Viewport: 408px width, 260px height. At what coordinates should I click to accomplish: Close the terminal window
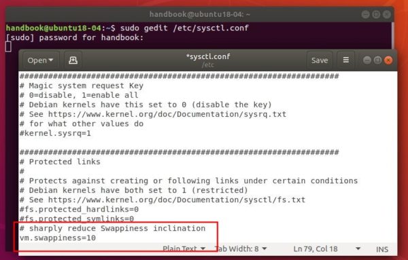387,14
